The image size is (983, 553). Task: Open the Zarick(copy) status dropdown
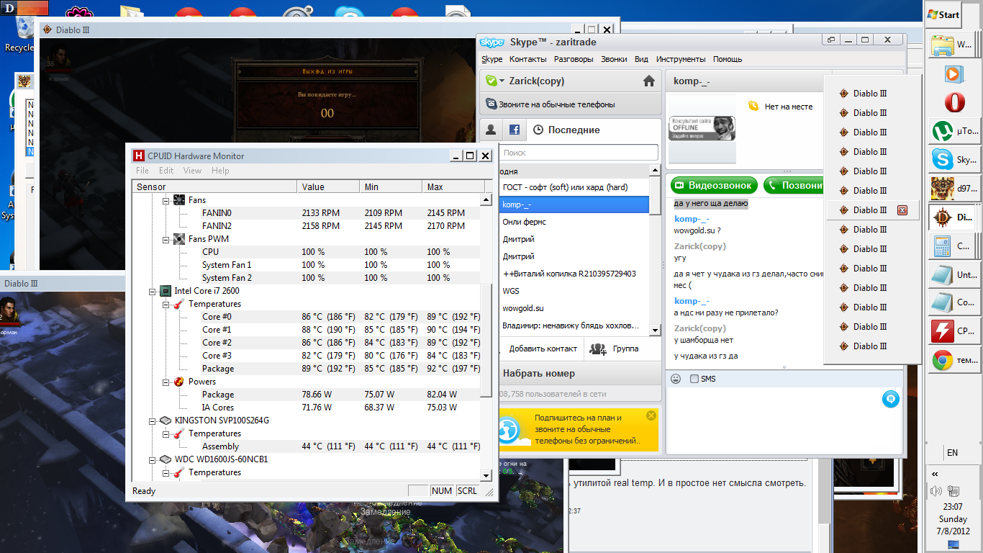tap(502, 81)
